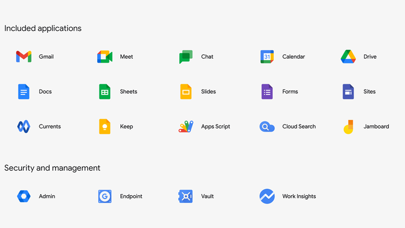
Task: Click the Gmail text label
Action: 46,57
